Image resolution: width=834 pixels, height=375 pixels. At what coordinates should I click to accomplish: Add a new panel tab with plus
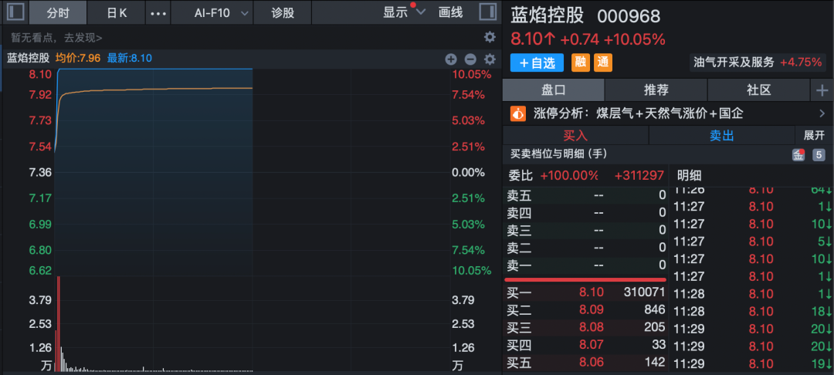tap(821, 90)
